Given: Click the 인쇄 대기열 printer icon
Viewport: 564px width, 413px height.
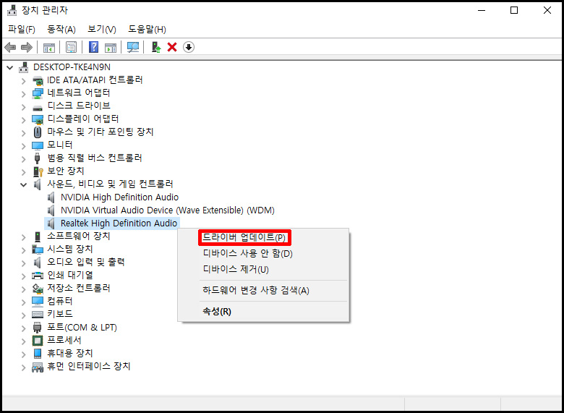Looking at the screenshot, I should click(38, 276).
